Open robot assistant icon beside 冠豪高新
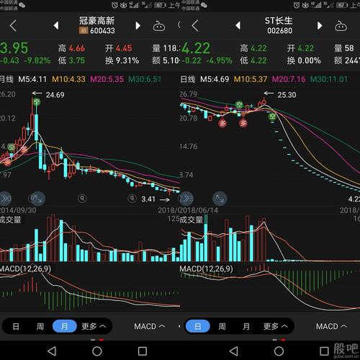360x360 pixels. pos(159,26)
